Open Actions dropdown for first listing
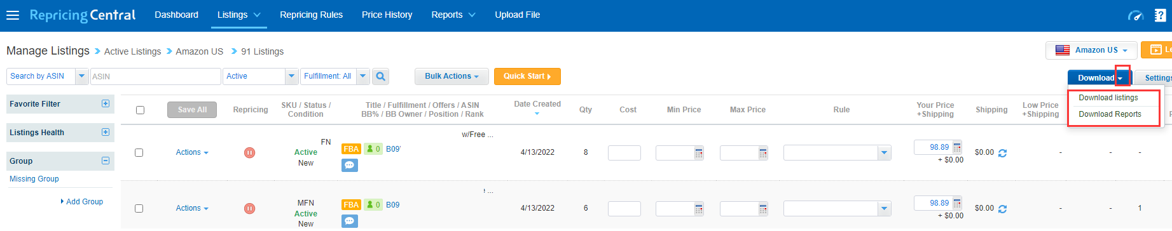The height and width of the screenshot is (231, 1172). click(x=192, y=152)
